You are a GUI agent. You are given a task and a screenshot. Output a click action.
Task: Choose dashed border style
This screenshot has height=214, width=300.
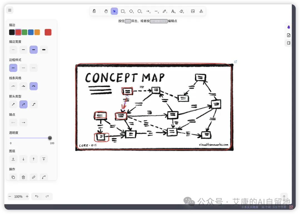click(x=23, y=68)
